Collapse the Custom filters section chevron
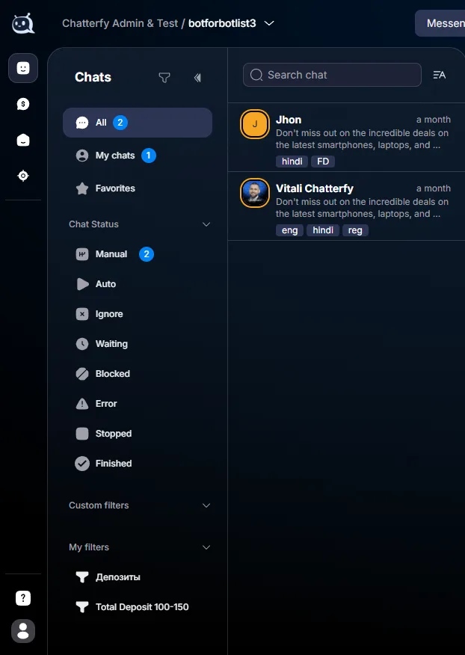 [206, 505]
